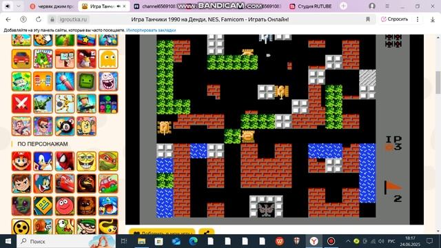The width and height of the screenshot is (441, 248).
Task: Open the Bandicam recorder taskbar icon
Action: [x=331, y=241]
